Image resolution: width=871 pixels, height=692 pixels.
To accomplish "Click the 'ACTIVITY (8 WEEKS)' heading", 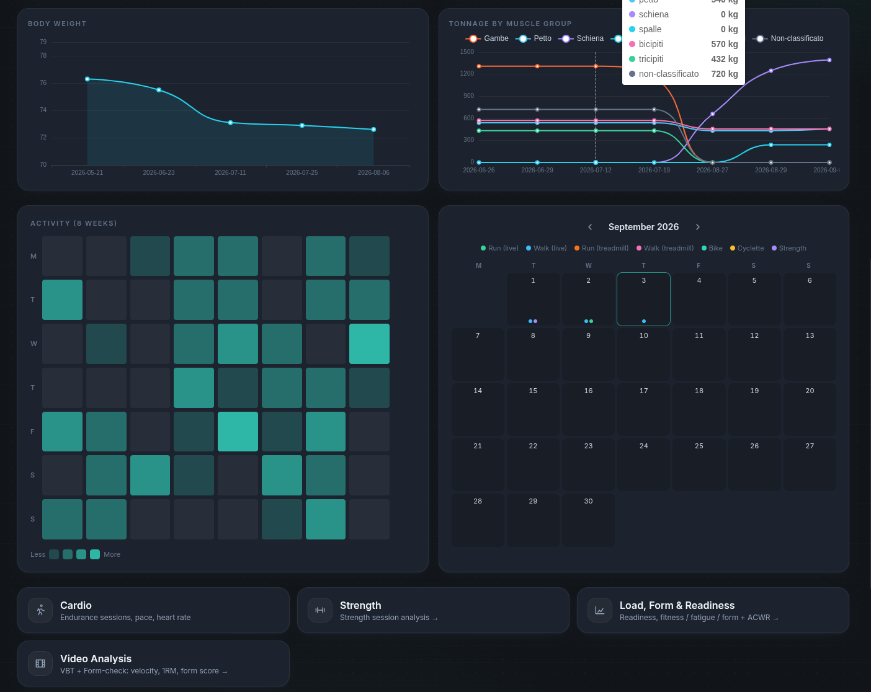I will pos(74,223).
